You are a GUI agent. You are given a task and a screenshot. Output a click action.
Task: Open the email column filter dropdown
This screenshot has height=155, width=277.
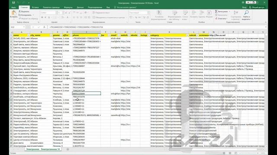(x=119, y=35)
